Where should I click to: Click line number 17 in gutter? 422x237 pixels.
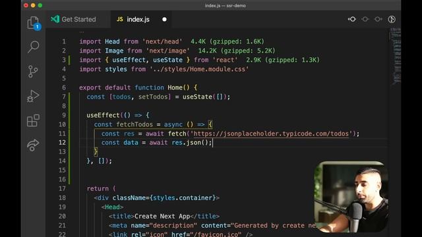[x=62, y=189]
